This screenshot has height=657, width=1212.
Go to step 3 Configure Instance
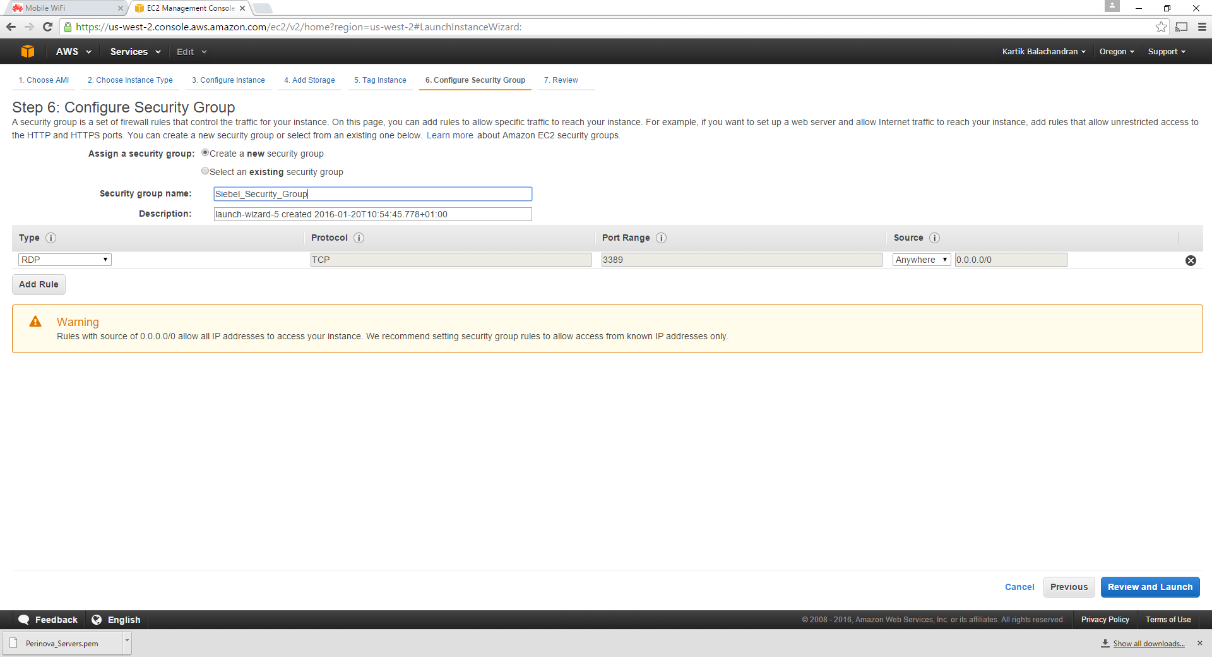229,80
